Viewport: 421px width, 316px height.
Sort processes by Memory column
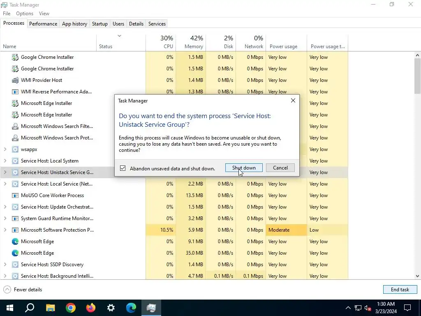coord(191,42)
